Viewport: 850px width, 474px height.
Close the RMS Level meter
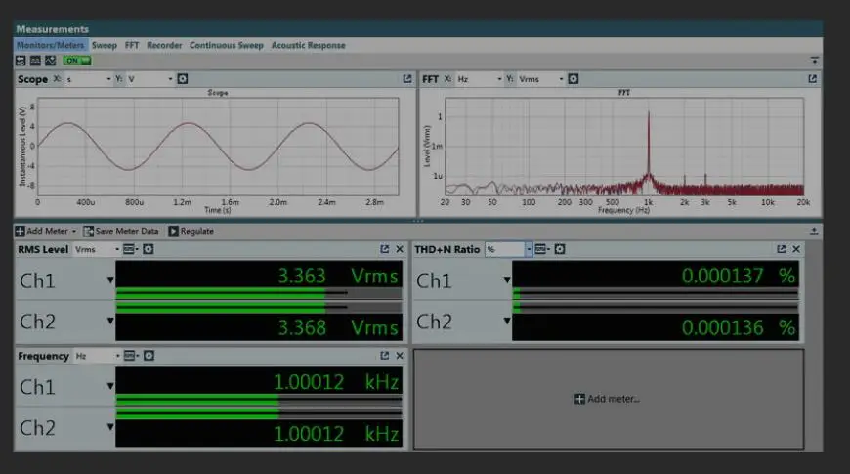[x=400, y=249]
